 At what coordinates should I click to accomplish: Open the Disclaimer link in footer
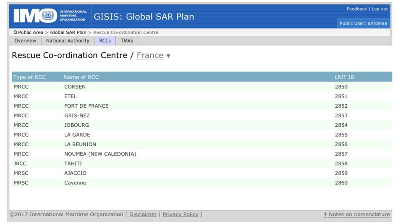click(x=143, y=214)
